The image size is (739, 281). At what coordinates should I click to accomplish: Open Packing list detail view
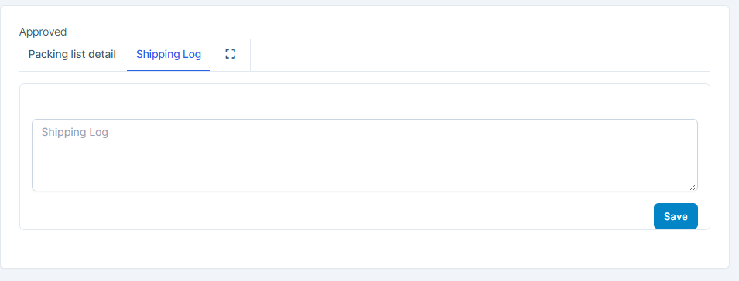pos(72,55)
